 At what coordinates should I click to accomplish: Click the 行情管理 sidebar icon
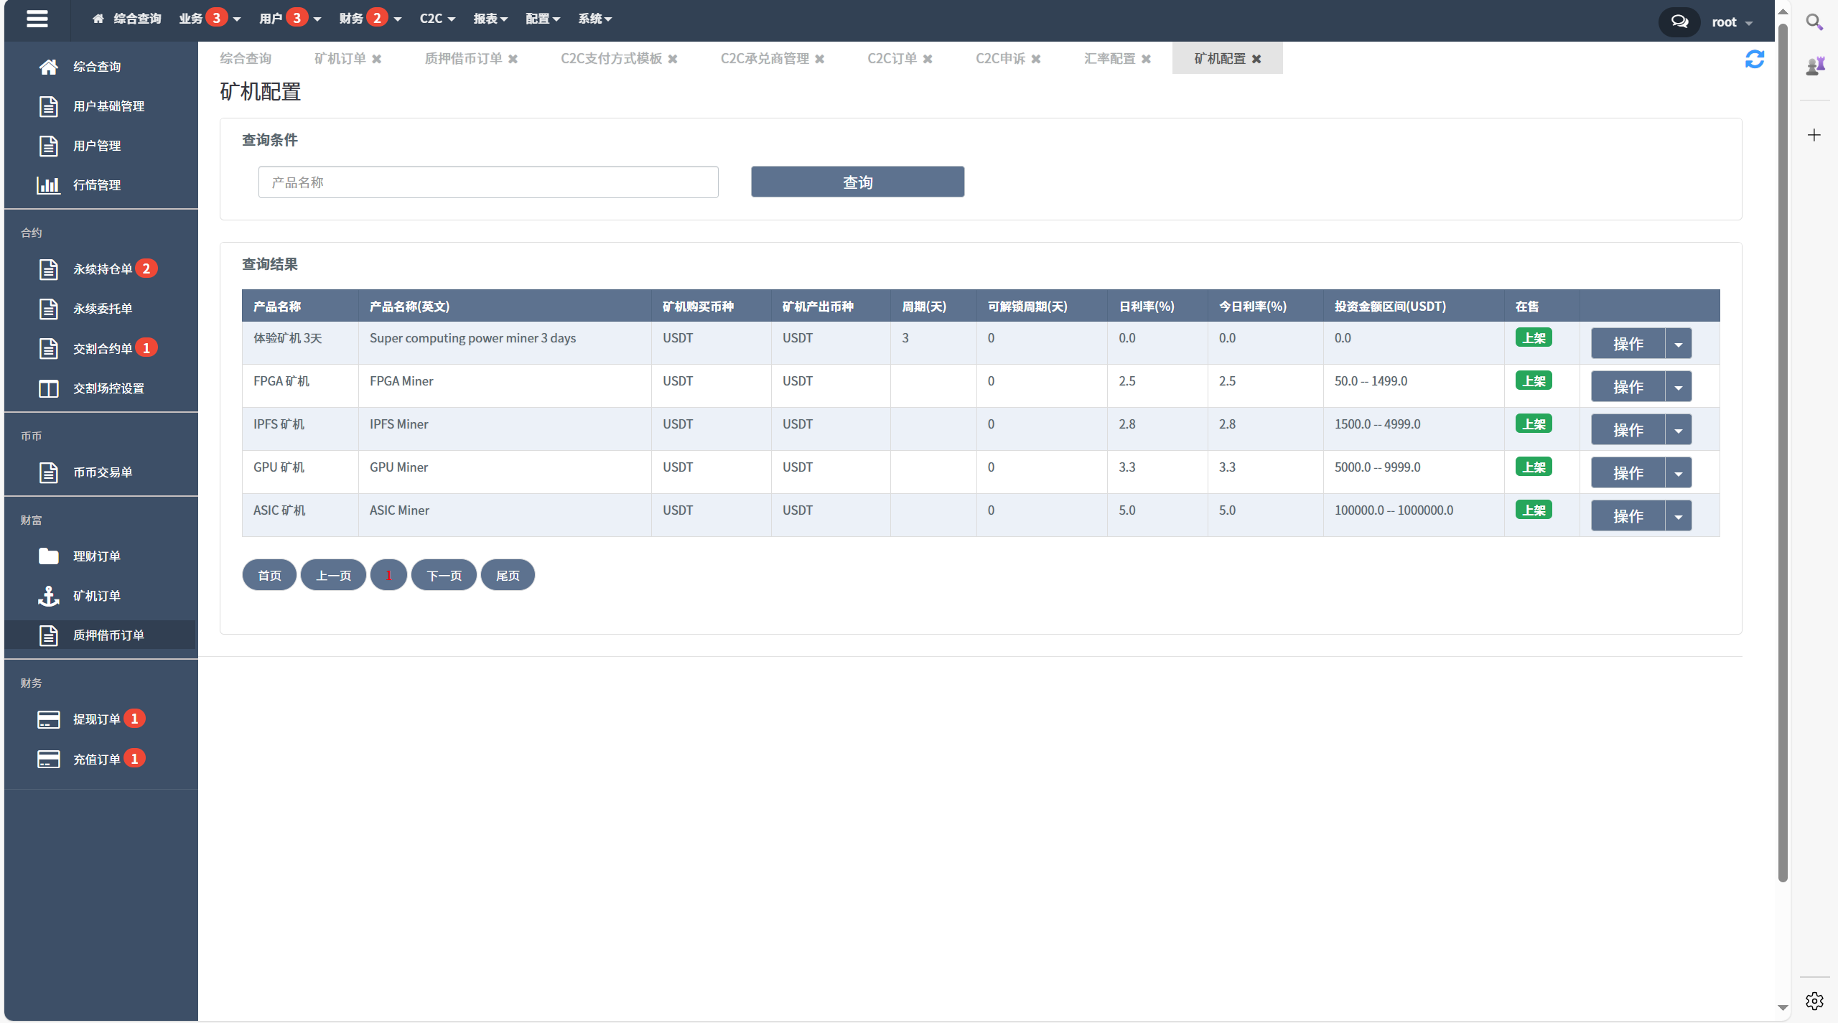[48, 185]
